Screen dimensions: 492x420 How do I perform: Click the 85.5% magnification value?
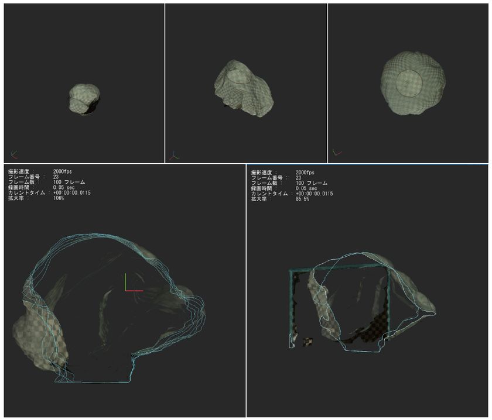coord(302,199)
